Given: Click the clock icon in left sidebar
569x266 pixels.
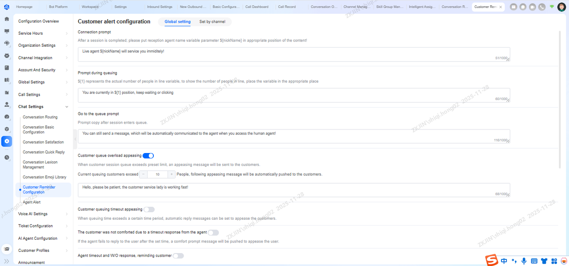Looking at the screenshot, I should (7, 157).
